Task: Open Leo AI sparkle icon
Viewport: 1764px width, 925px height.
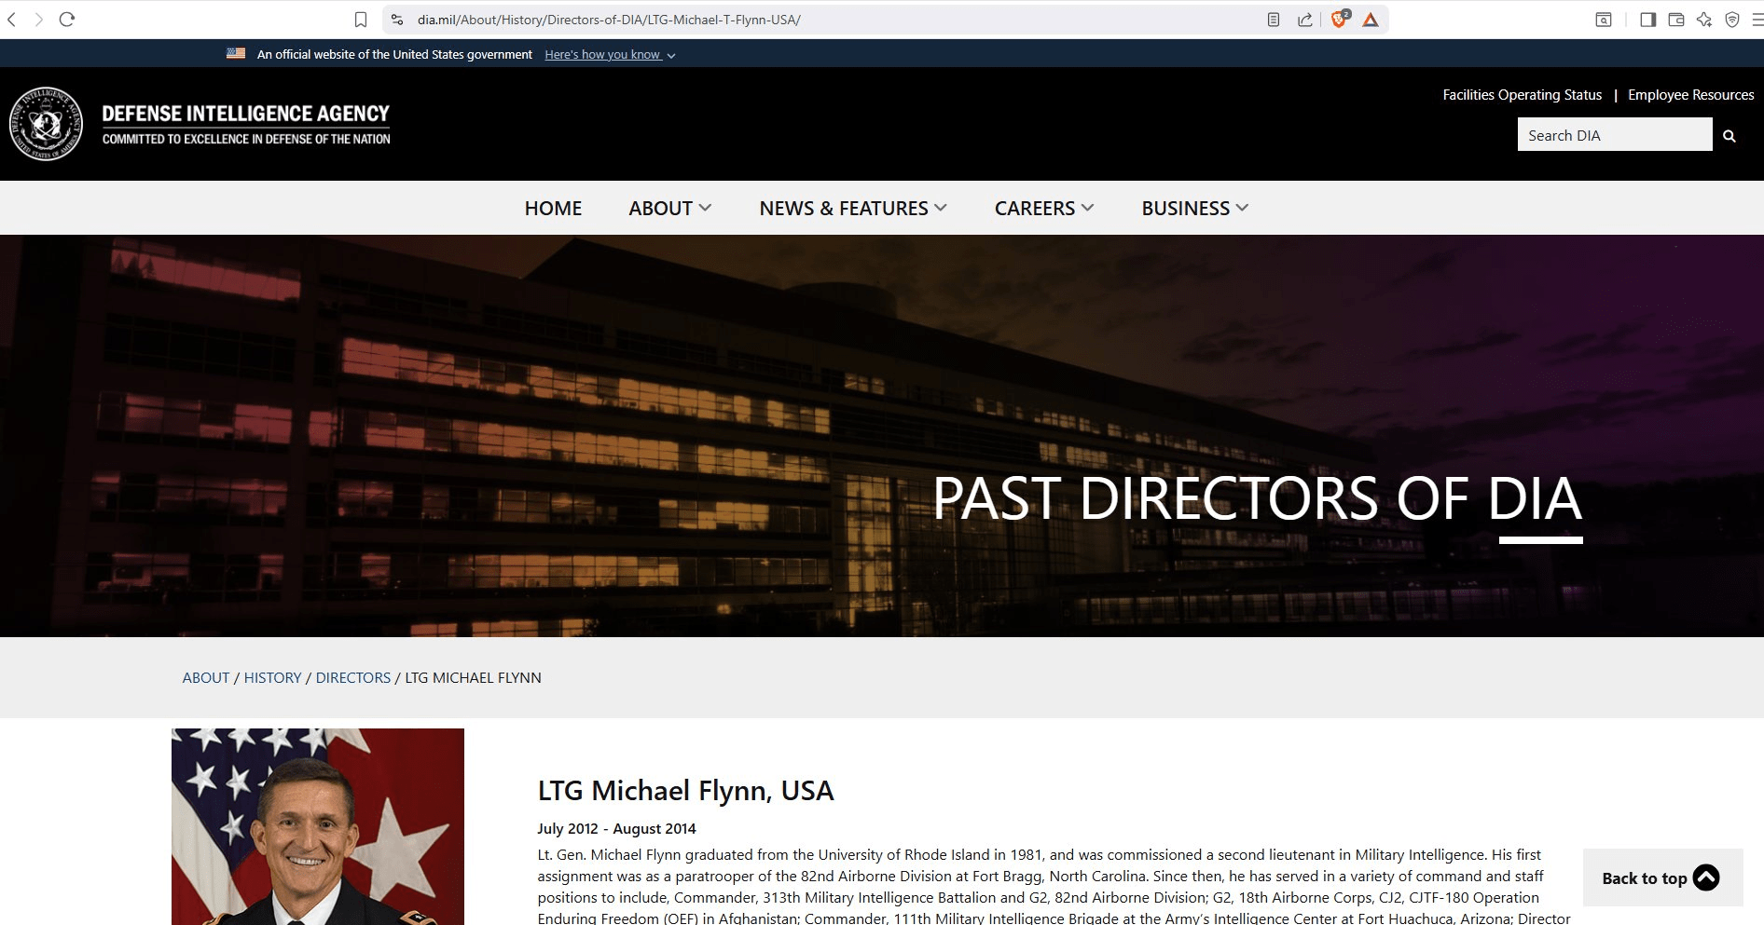Action: 1703,20
